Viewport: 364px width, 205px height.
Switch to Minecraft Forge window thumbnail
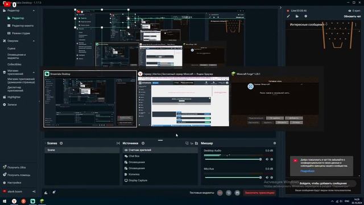275,99
